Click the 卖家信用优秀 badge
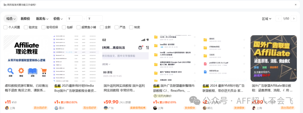The height and width of the screenshot is (113, 303). pyautogui.click(x=138, y=108)
